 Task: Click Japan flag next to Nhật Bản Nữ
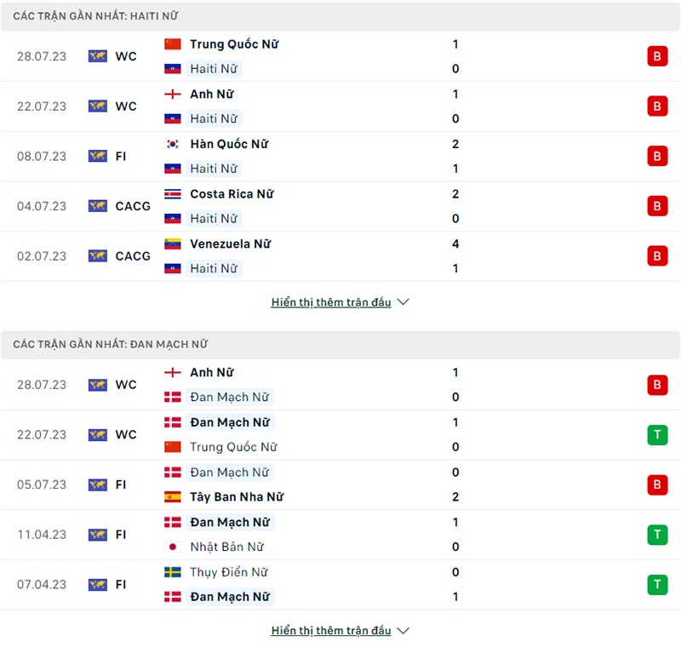point(173,547)
